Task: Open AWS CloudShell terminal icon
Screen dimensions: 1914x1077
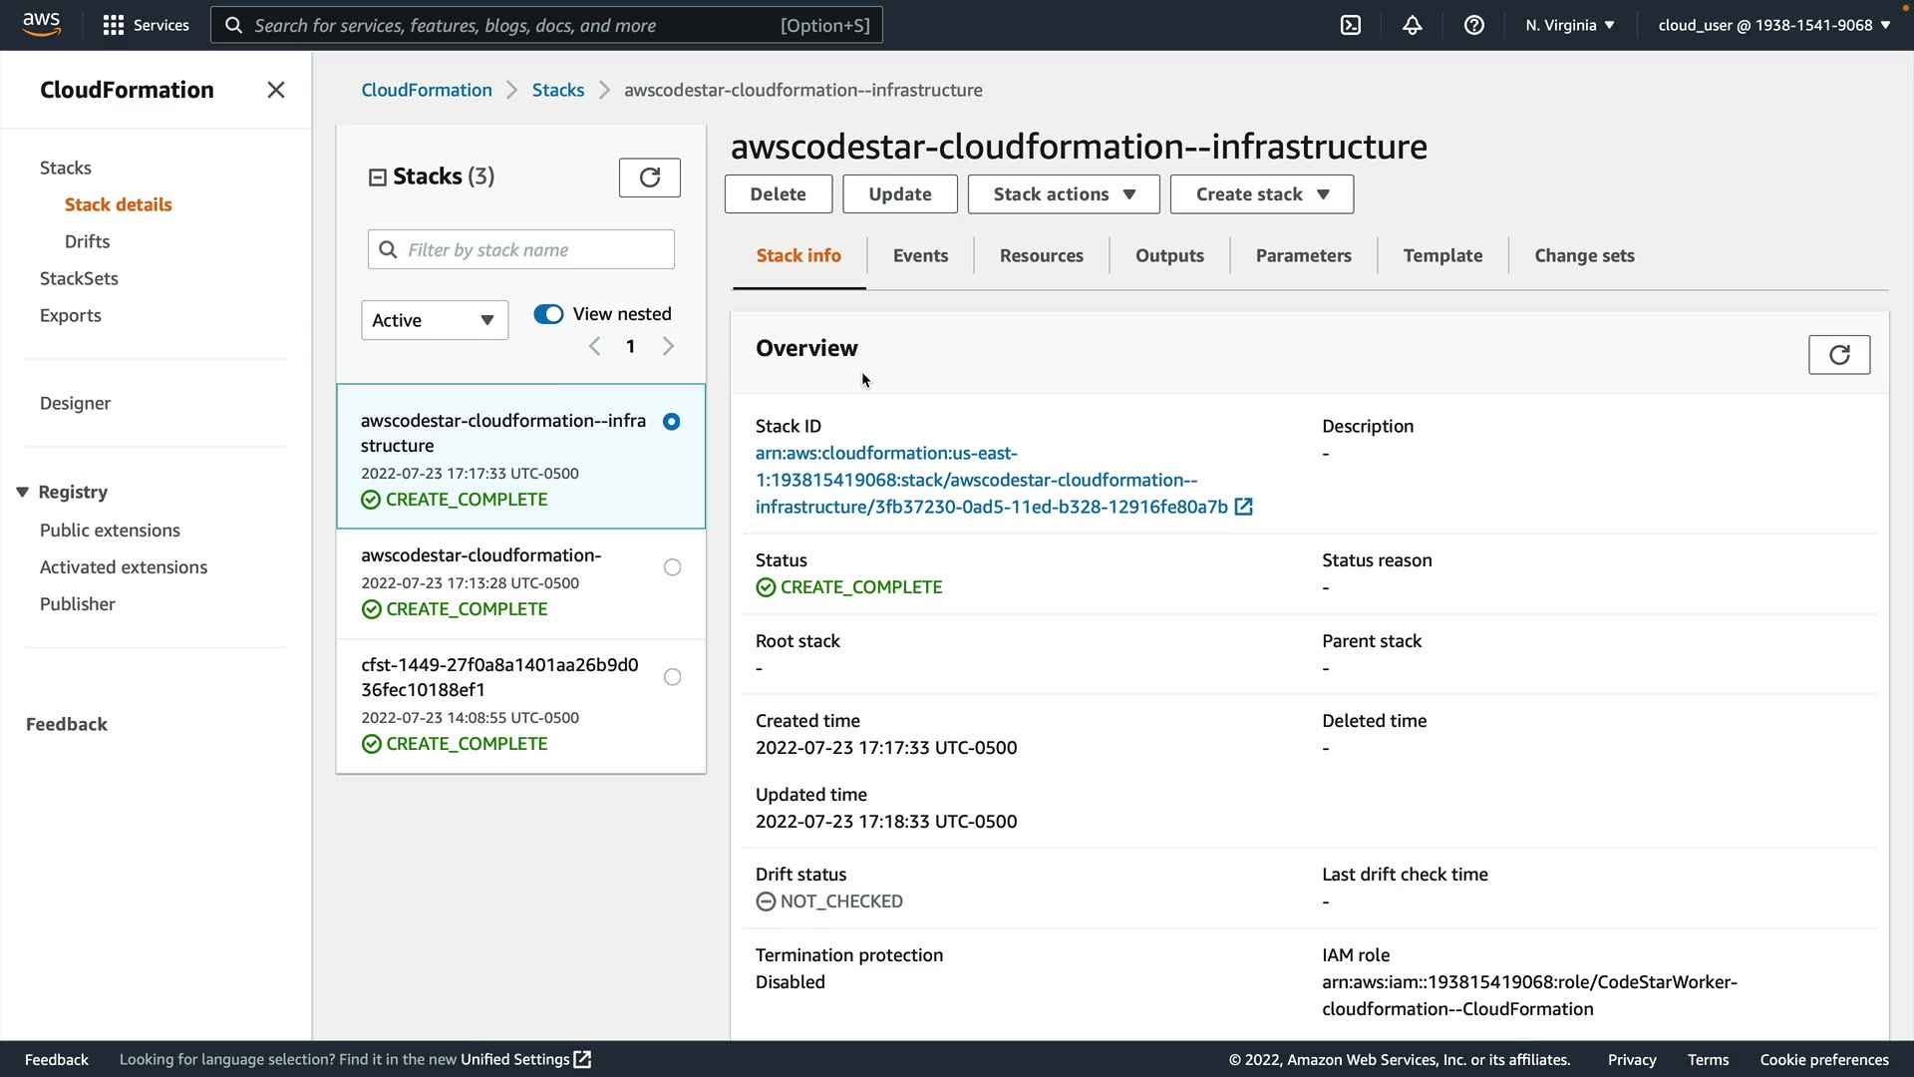Action: coord(1351,25)
